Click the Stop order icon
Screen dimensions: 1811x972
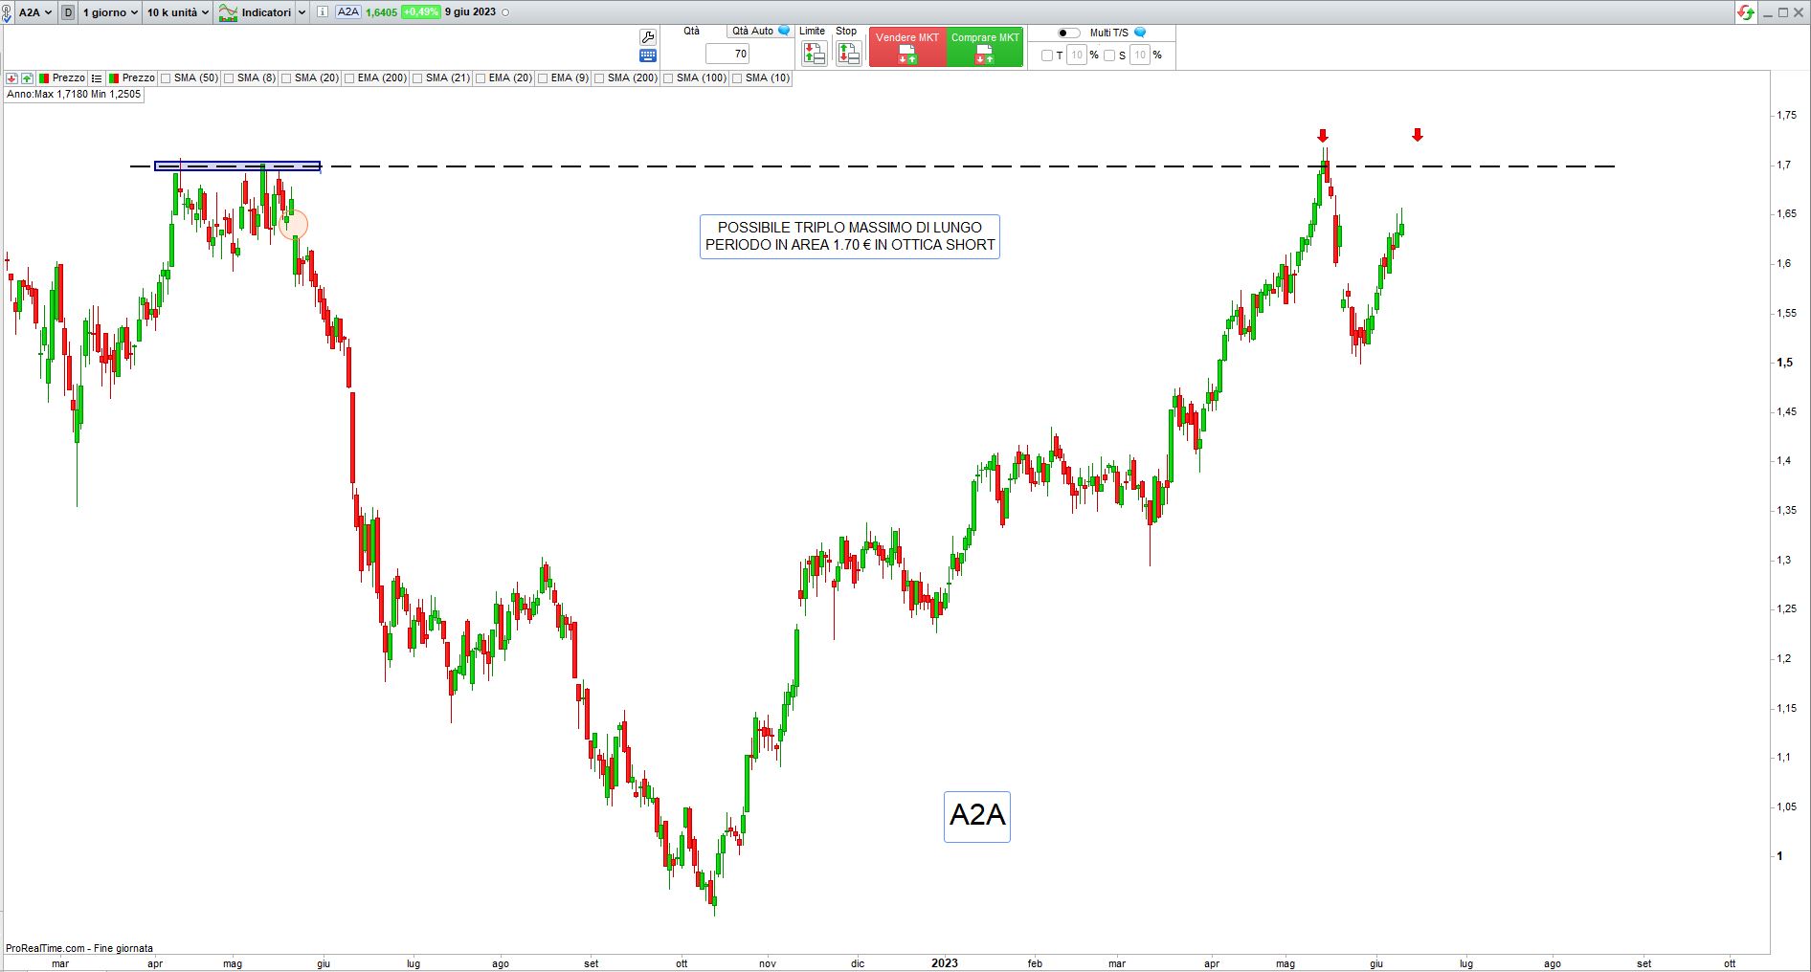click(x=848, y=55)
